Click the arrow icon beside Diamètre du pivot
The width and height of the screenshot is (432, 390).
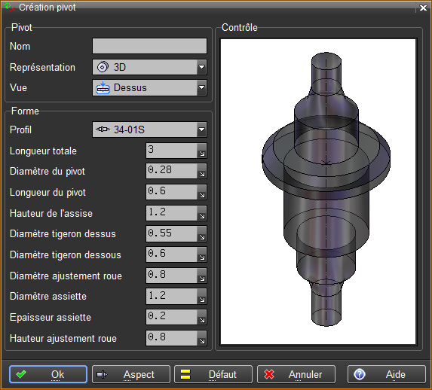pyautogui.click(x=202, y=171)
